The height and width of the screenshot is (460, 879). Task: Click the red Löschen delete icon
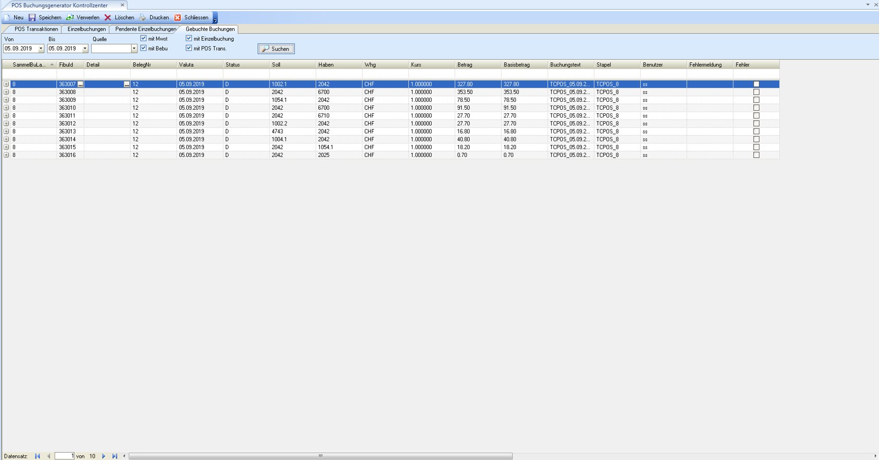[108, 18]
